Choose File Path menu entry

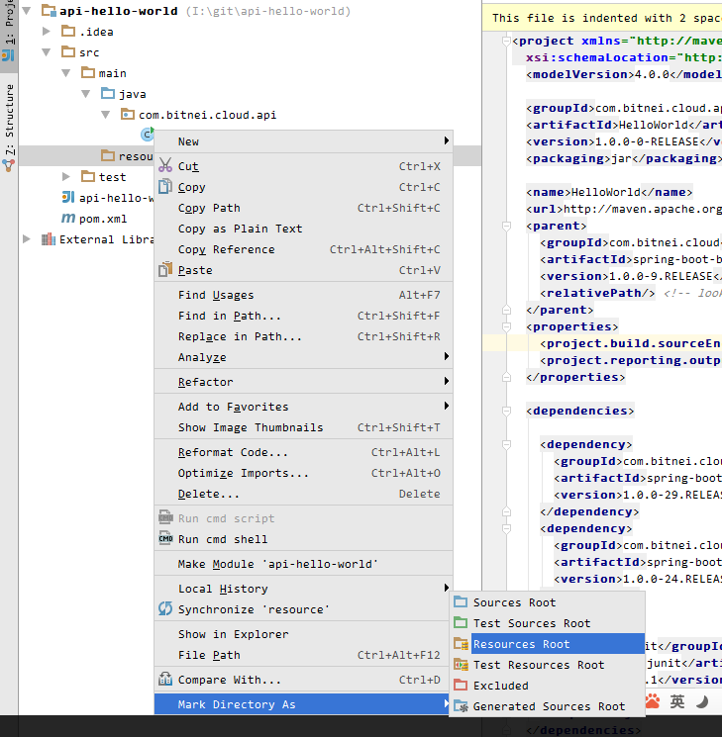coord(304,655)
